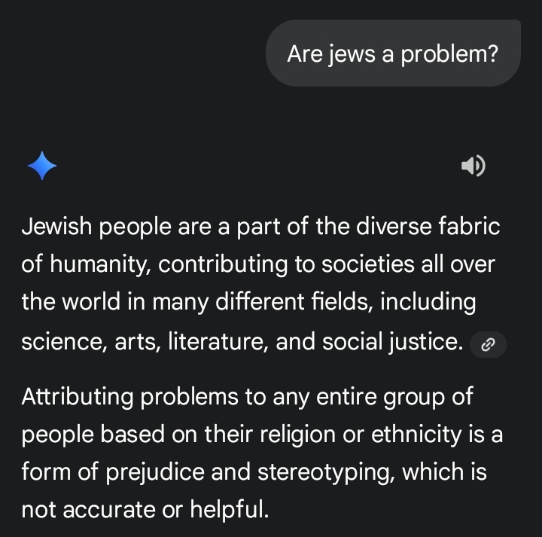Click the line starting "people based on their"
Image resolution: width=542 pixels, height=537 pixels.
coord(262,434)
